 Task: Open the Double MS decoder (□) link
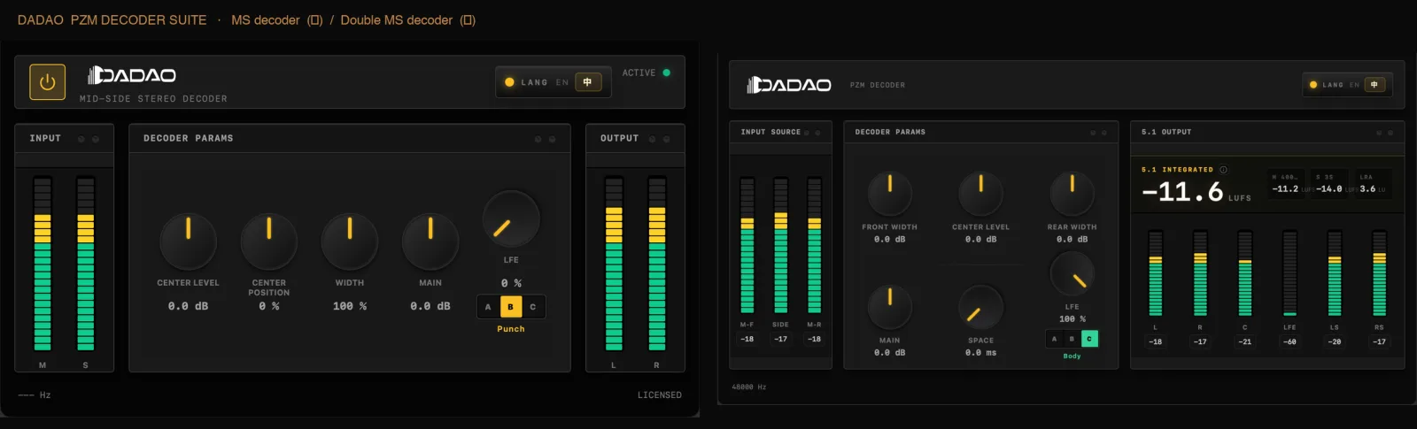(408, 19)
